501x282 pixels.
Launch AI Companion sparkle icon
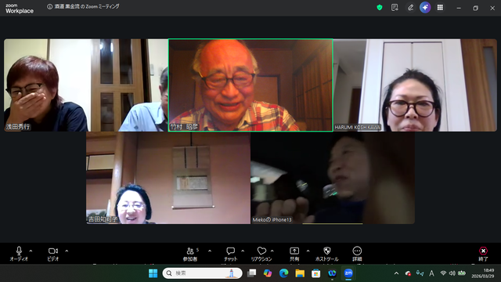coord(425,7)
